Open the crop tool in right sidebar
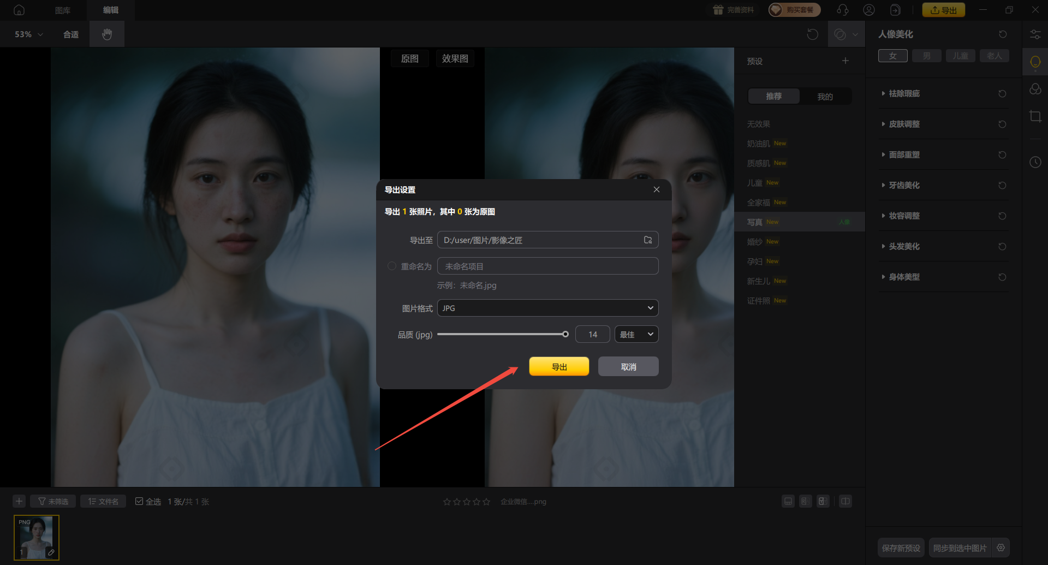 click(x=1035, y=116)
